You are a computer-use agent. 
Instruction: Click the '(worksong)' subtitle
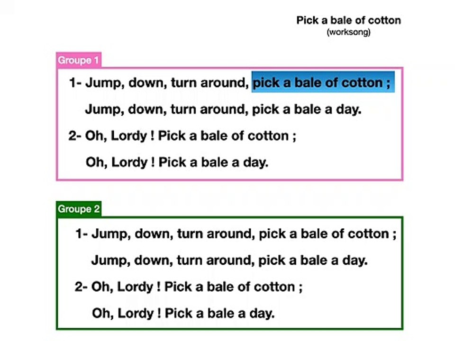pyautogui.click(x=348, y=32)
